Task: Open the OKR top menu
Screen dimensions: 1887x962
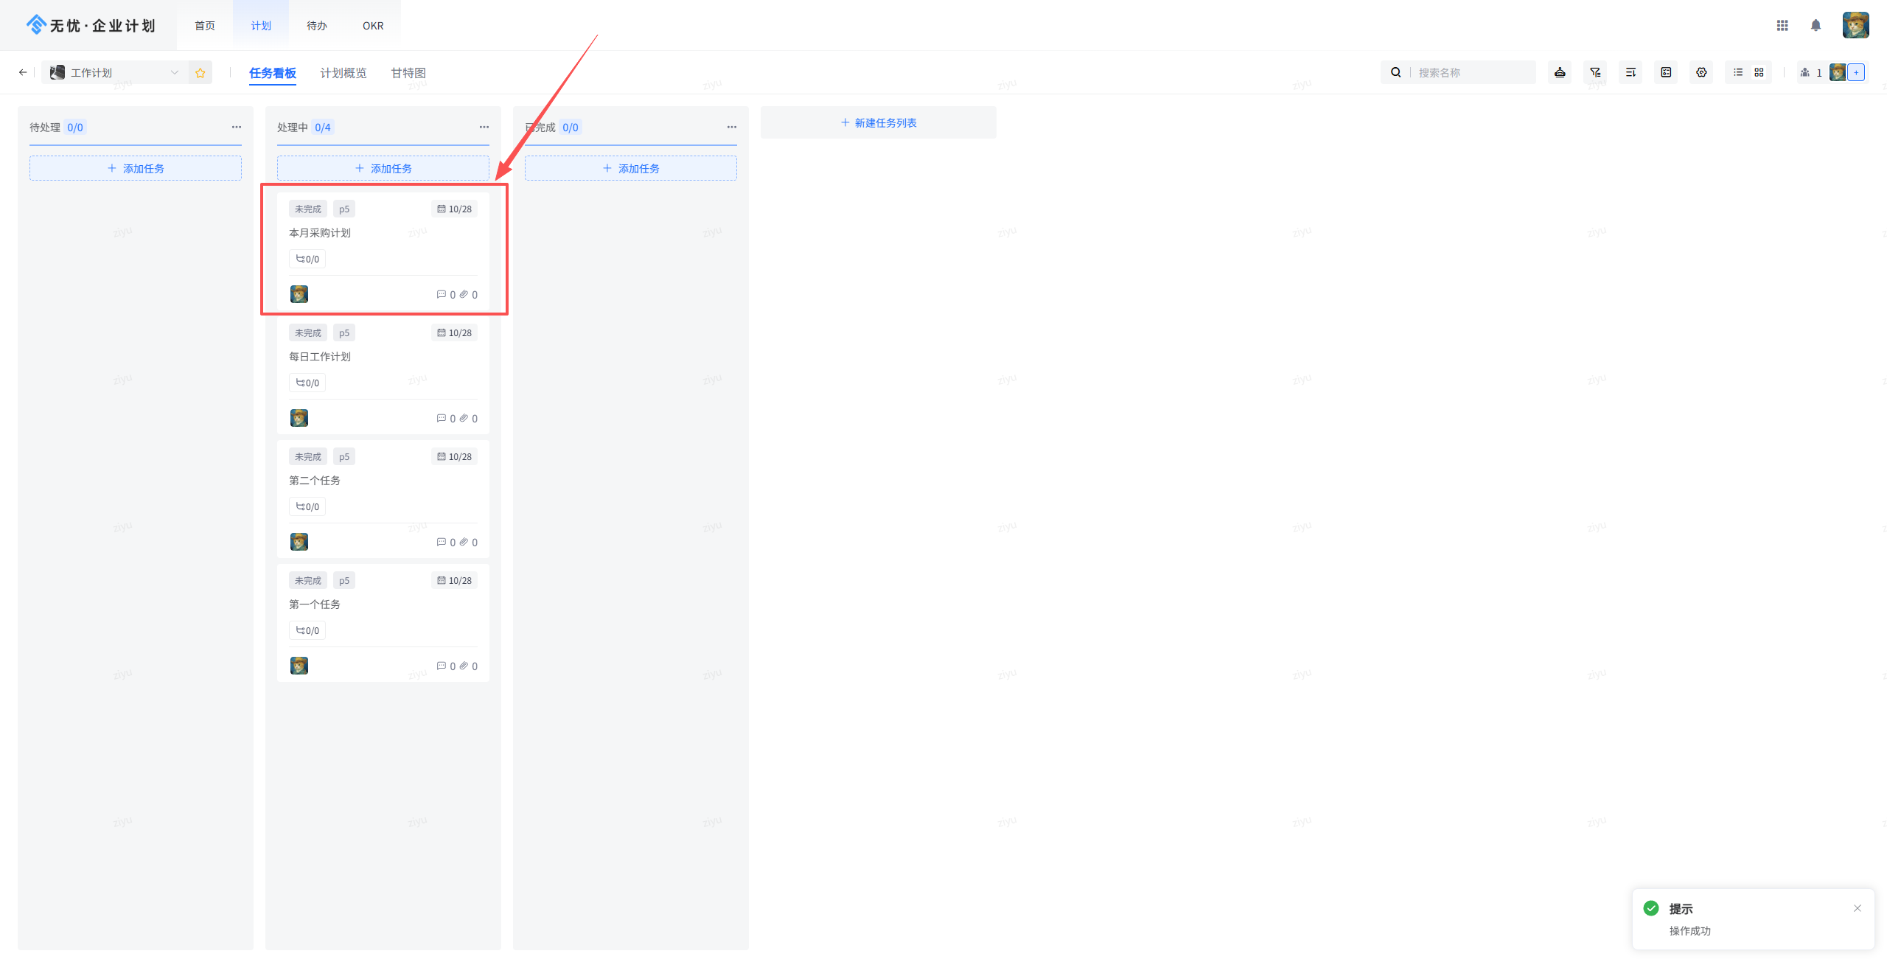Action: click(373, 26)
